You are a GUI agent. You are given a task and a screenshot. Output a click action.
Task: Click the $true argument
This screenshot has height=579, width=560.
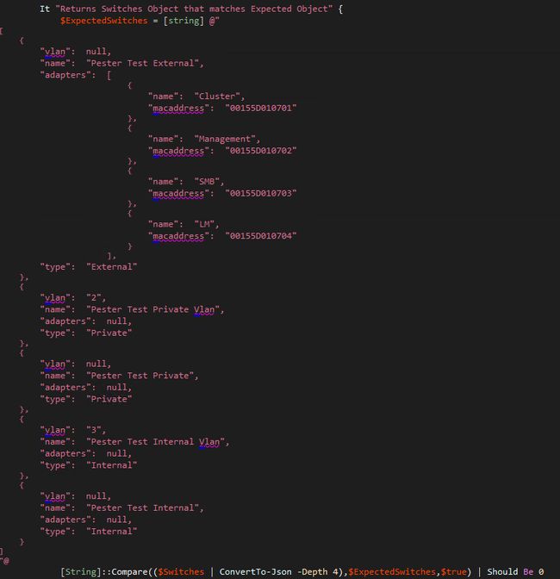click(x=453, y=571)
